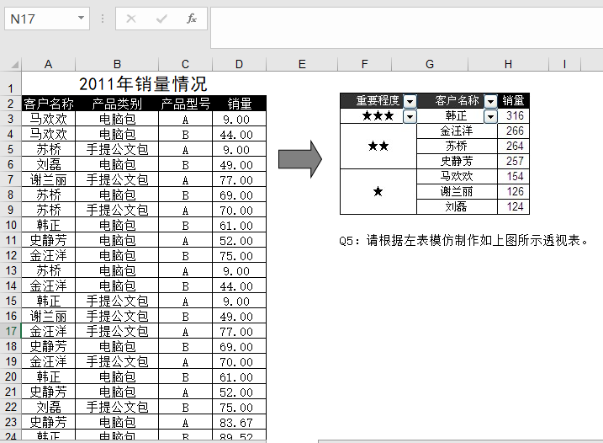Viewport: 603px width, 443px height.
Task: Click 手提公文包 in row 5
Action: pyautogui.click(x=117, y=149)
